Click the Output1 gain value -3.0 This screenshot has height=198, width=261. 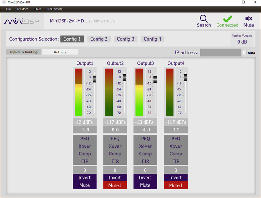click(85, 130)
